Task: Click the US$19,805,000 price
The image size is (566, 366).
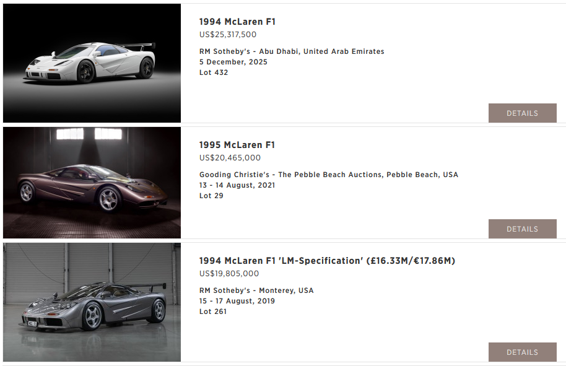Action: 229,274
